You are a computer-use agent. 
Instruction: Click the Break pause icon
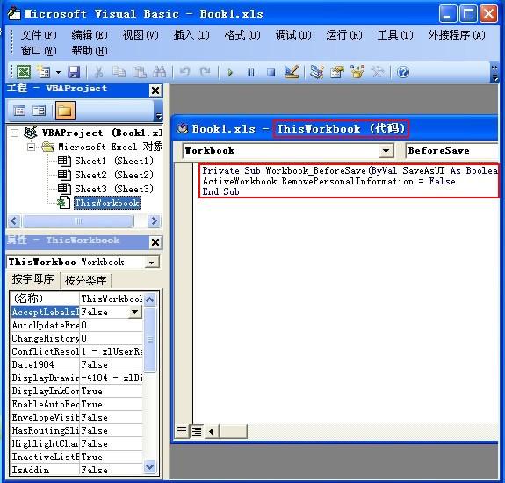point(250,72)
